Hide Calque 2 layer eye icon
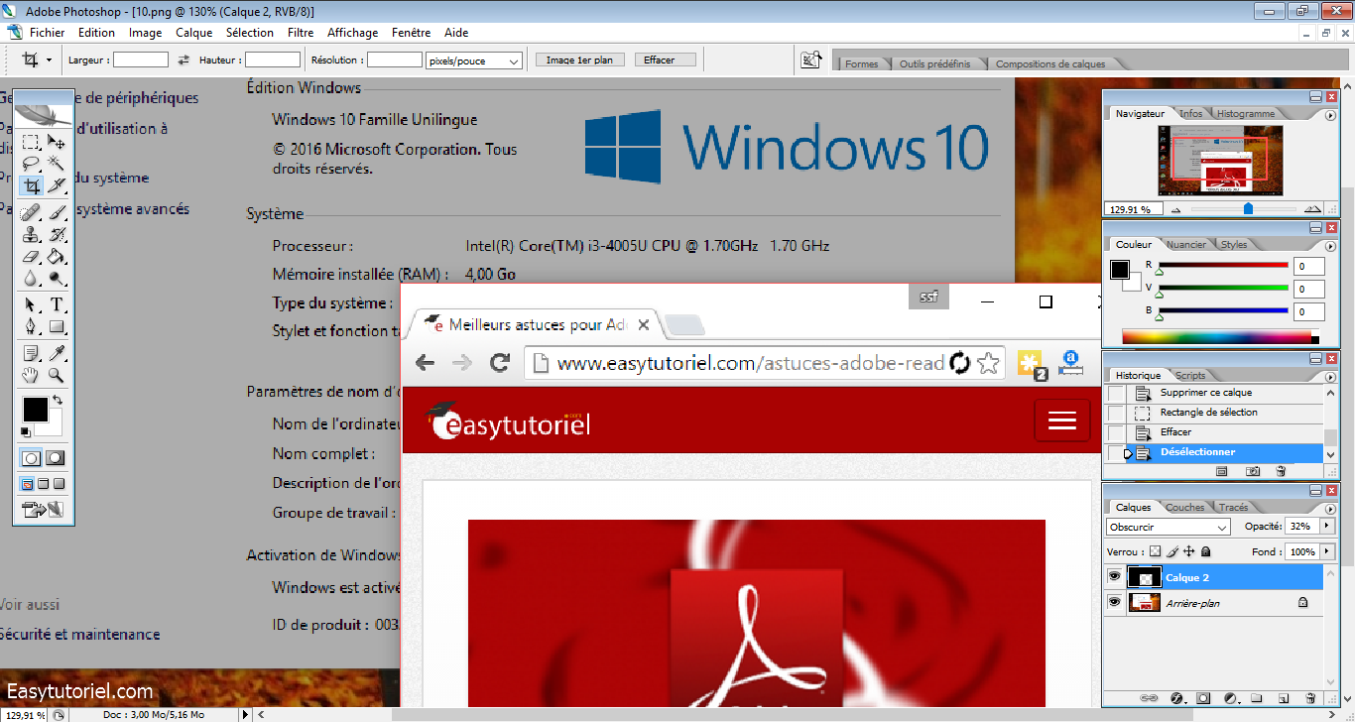The height and width of the screenshot is (722, 1355). pyautogui.click(x=1114, y=576)
